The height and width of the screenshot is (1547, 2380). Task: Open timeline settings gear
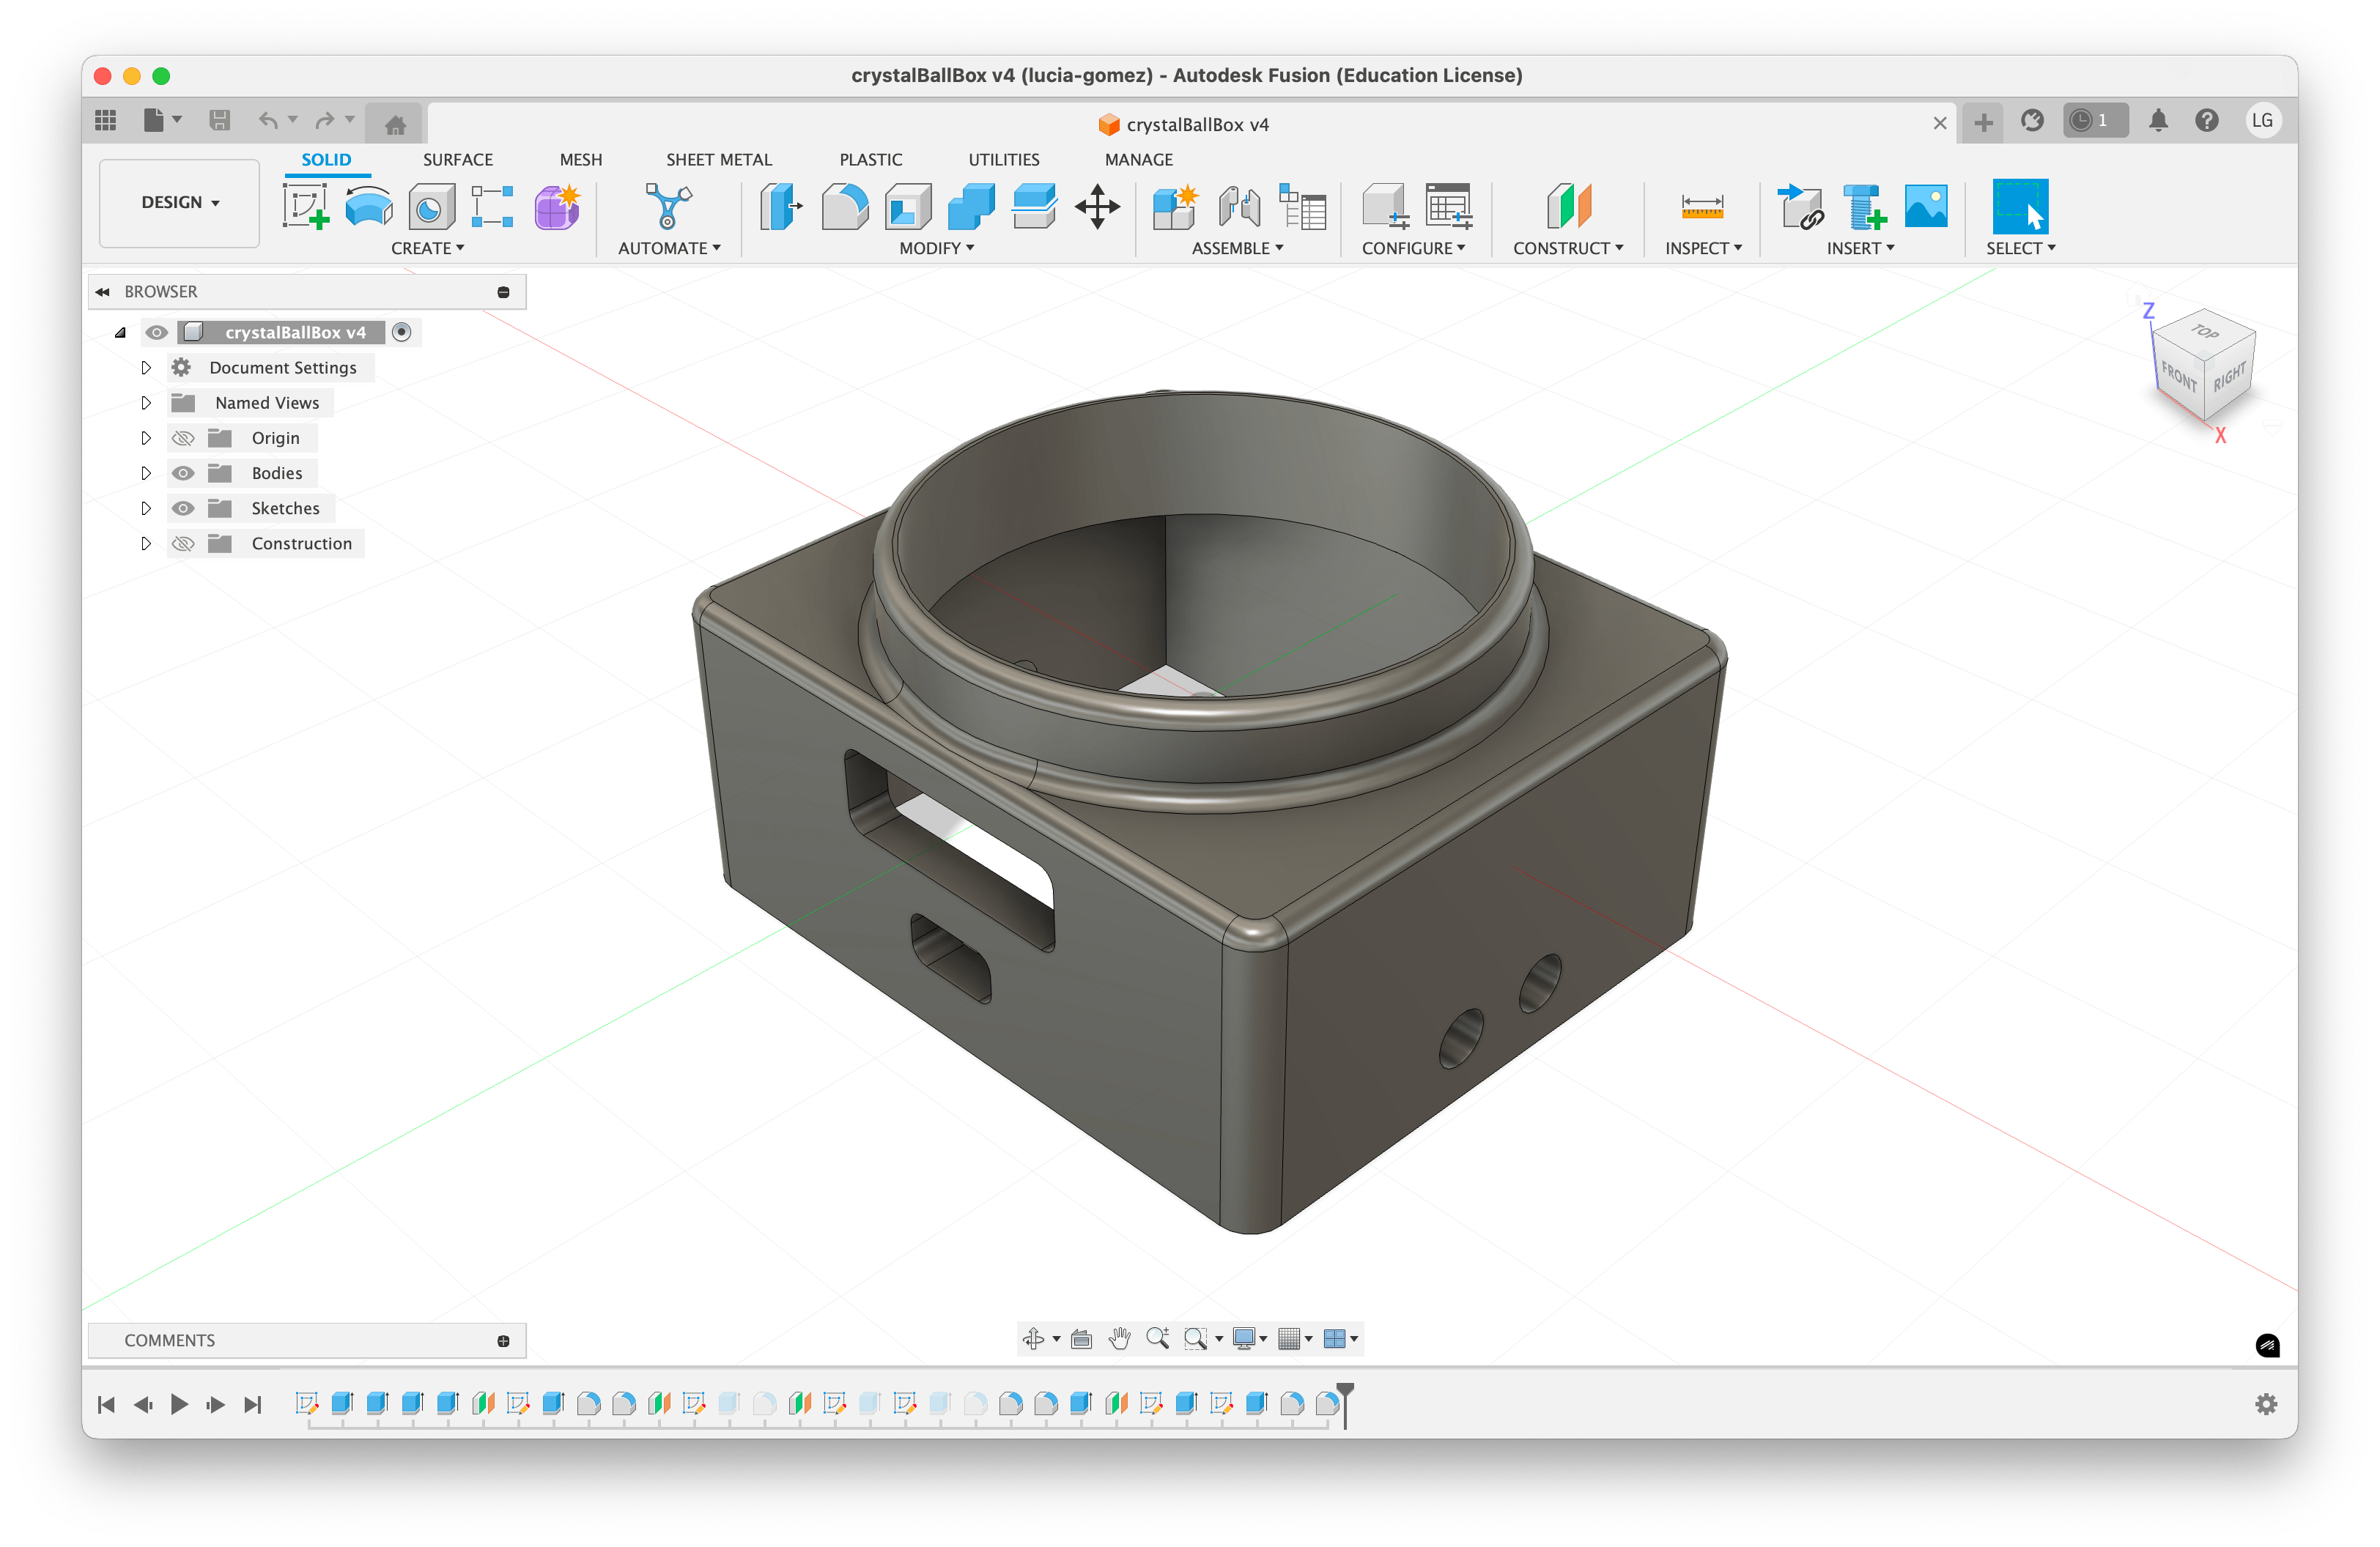coord(2266,1405)
